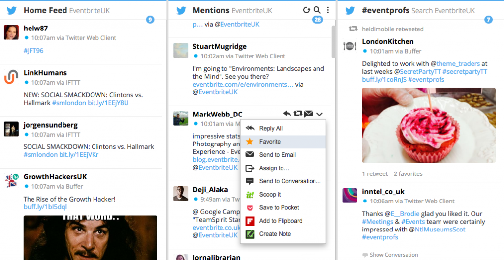Collapse MarkWebb_DC more-actions chevron
Screen dimensions: 504x260
[x=319, y=114]
